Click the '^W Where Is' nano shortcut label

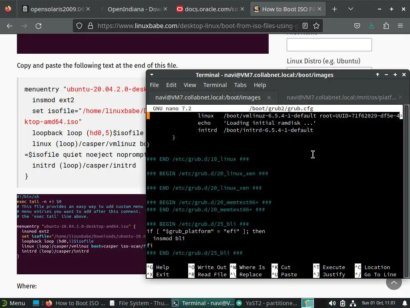[x=247, y=267]
